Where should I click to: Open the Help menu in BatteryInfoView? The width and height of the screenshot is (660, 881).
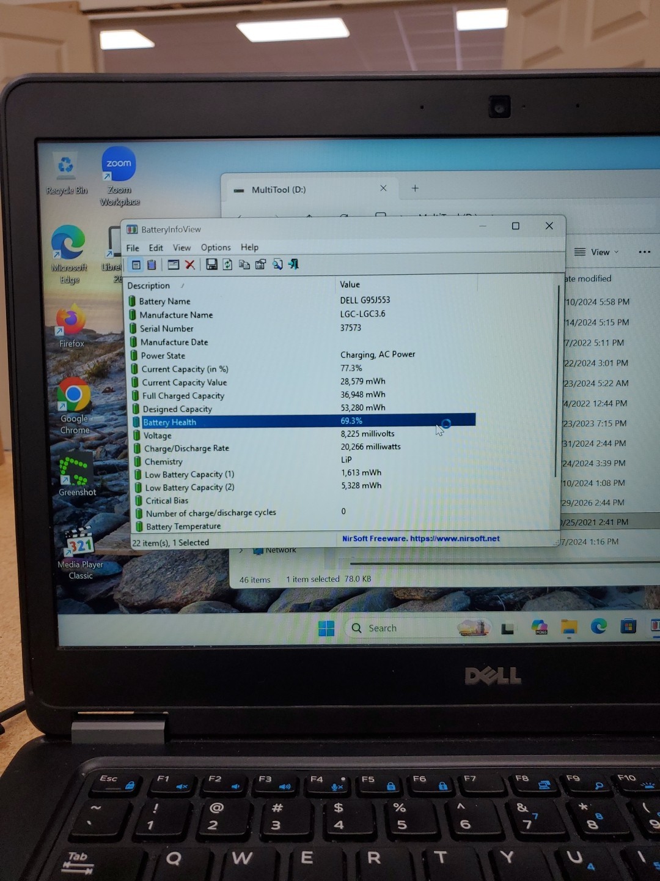coord(249,247)
